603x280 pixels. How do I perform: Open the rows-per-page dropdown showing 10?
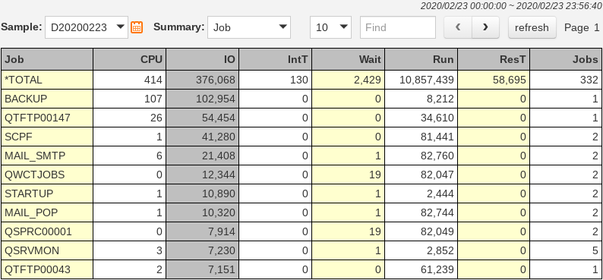[x=330, y=27]
